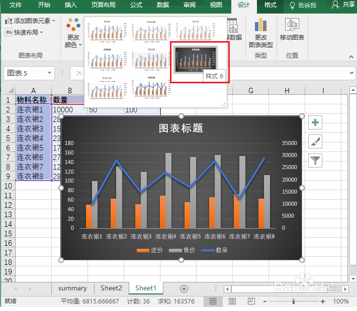The height and width of the screenshot is (311, 357).
Task: Open the 文件 tab
Action: click(x=16, y=5)
